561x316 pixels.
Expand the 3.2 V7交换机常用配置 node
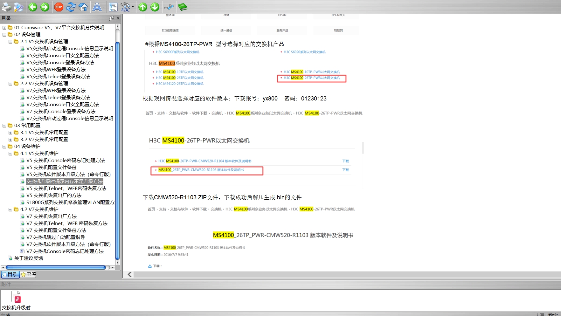pos(10,140)
